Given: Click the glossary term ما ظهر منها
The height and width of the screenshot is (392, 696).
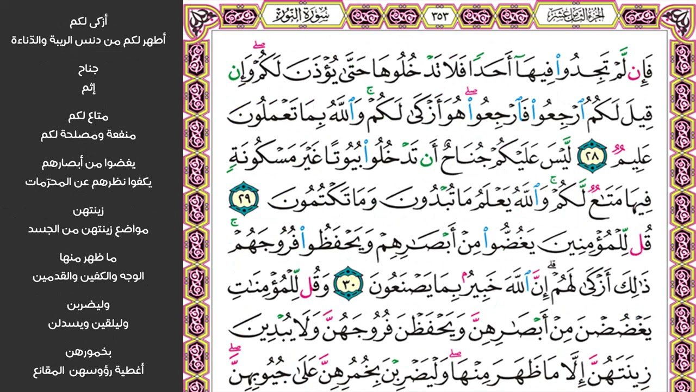Looking at the screenshot, I should (89, 258).
